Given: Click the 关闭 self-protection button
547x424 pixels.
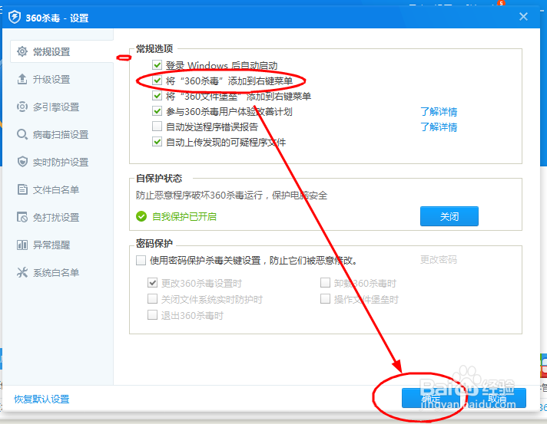Looking at the screenshot, I should tap(449, 216).
